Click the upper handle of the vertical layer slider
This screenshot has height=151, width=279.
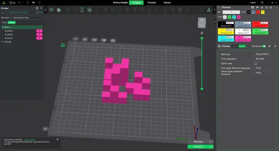[202, 38]
